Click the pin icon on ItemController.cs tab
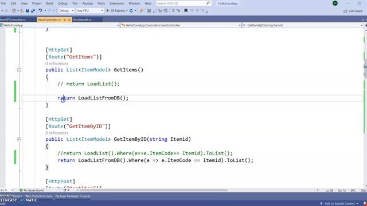The image size is (367, 206). 65,20
